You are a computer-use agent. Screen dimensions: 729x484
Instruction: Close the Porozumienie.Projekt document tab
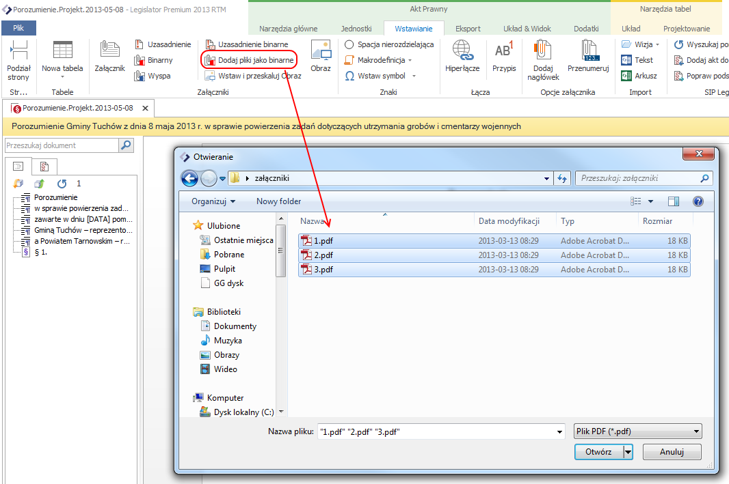(145, 108)
